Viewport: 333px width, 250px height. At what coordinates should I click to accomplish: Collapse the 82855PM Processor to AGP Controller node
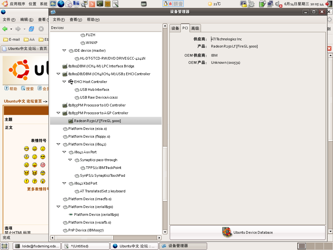59,113
